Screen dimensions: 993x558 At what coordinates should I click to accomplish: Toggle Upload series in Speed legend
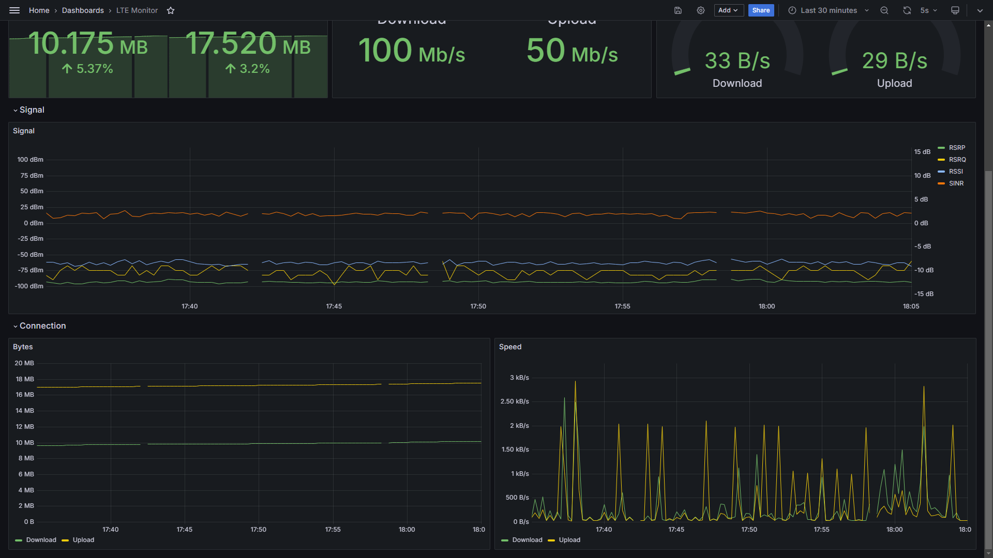tap(569, 540)
